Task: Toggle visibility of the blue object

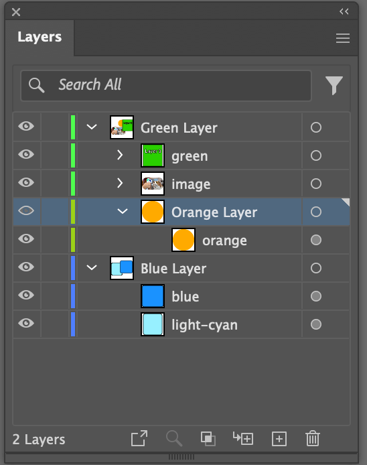Action: [26, 295]
